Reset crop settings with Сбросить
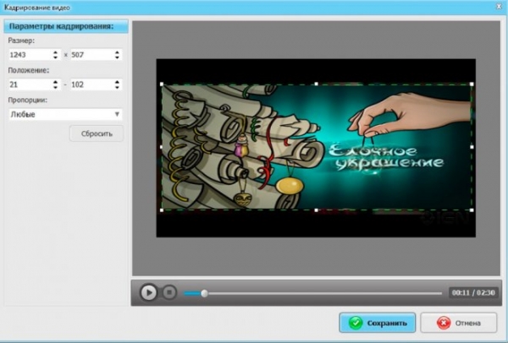The height and width of the screenshot is (343, 508). click(96, 133)
